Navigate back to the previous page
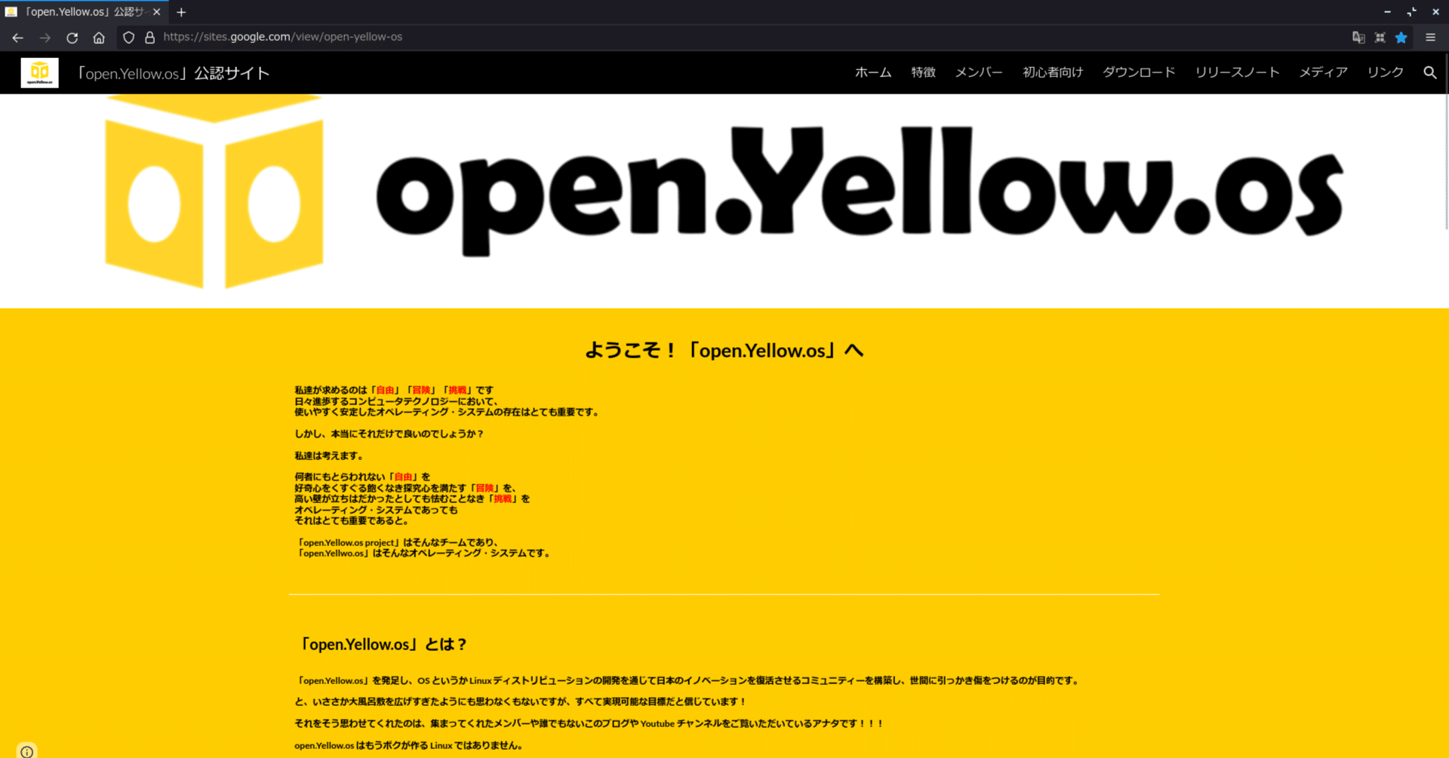This screenshot has width=1449, height=758. tap(17, 37)
